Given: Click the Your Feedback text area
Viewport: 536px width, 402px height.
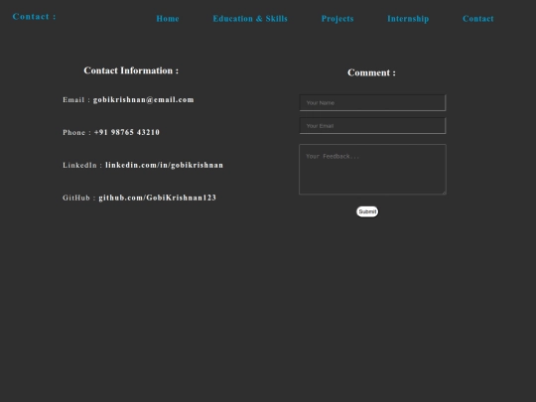Looking at the screenshot, I should 372,170.
